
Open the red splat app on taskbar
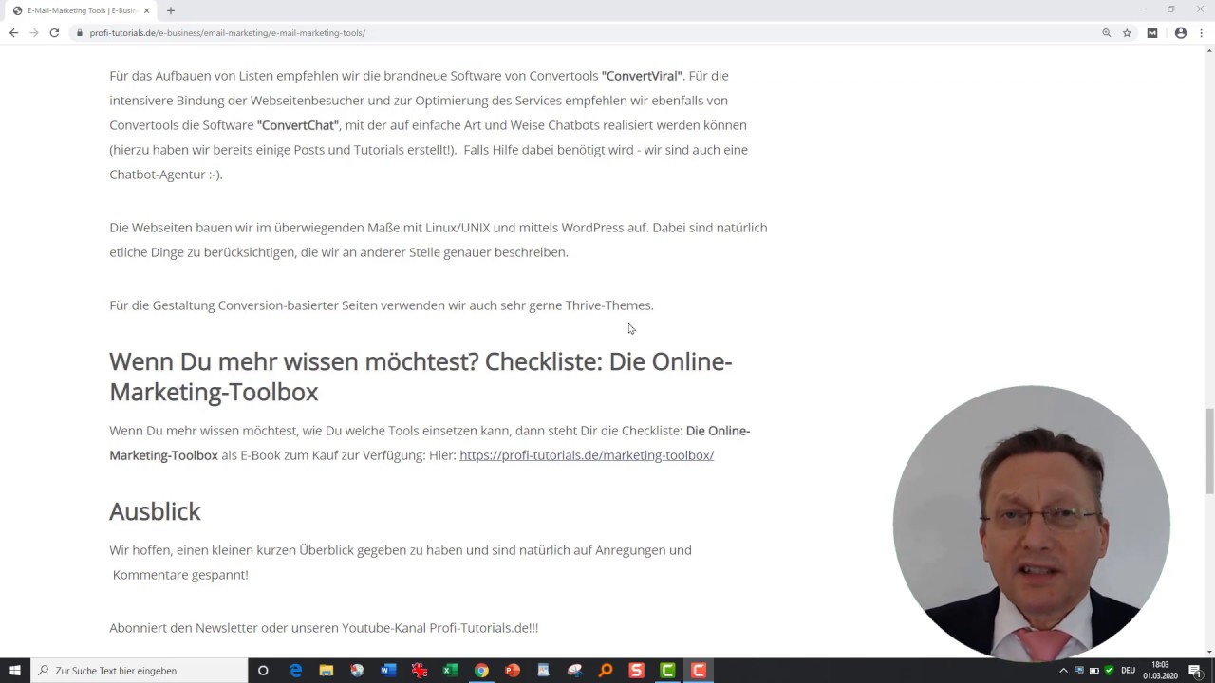tap(420, 671)
